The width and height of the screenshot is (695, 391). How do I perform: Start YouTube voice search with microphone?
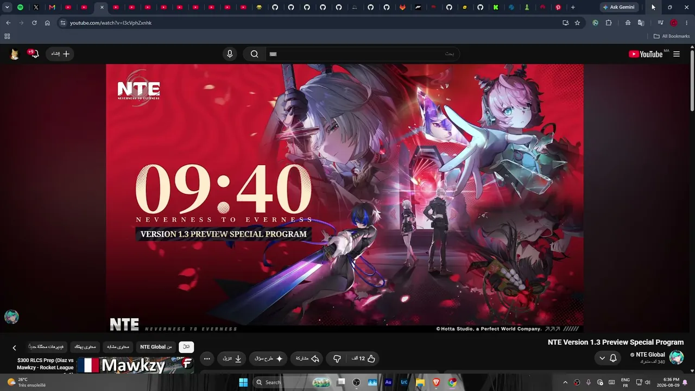tap(230, 54)
